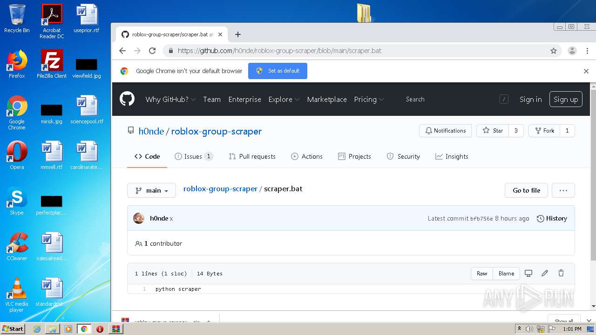Open the Insights tab
The image size is (596, 335).
[452, 156]
